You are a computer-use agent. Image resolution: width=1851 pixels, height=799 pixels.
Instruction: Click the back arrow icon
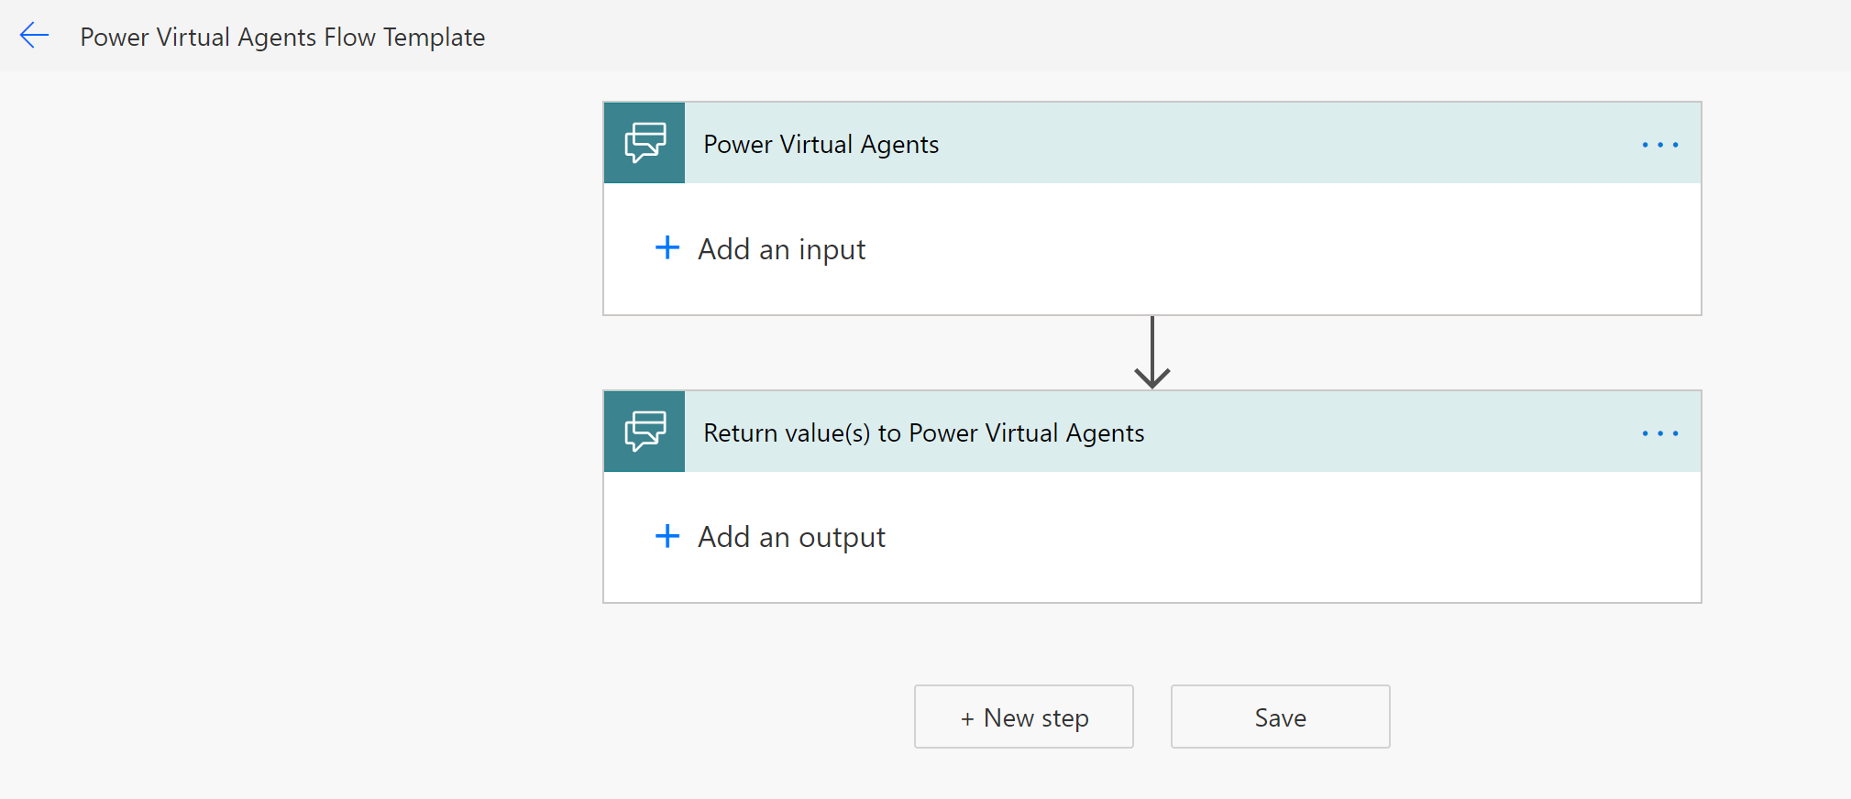tap(34, 36)
